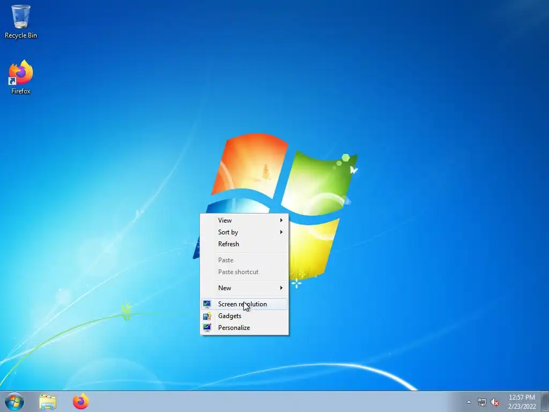Click the Firefox label text
This screenshot has width=549, height=412.
pyautogui.click(x=21, y=91)
